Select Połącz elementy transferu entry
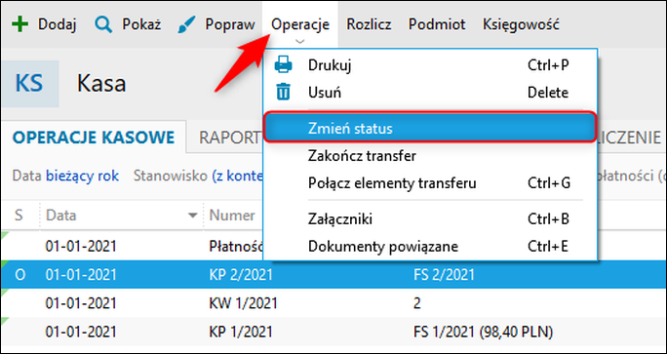 [430, 183]
